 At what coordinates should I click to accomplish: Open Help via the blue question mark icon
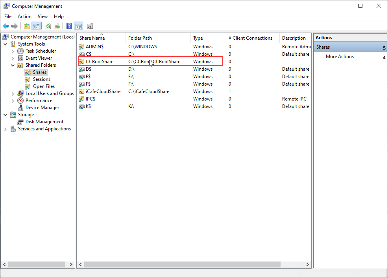coord(68,26)
